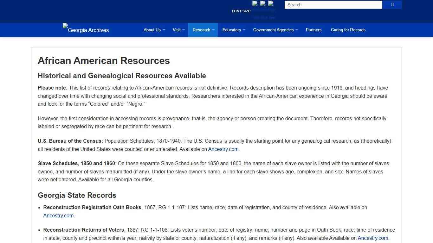Click inside the Search input field
433x243 pixels.
point(333,4)
